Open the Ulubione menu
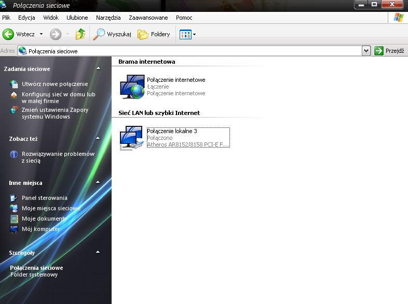This screenshot has width=408, height=304. (x=77, y=18)
